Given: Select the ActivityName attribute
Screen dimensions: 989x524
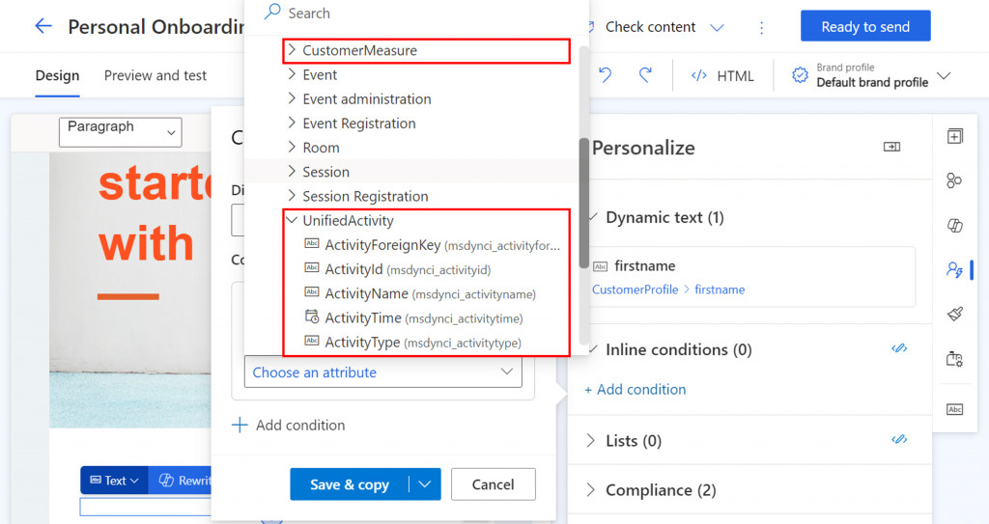Looking at the screenshot, I should click(x=366, y=293).
